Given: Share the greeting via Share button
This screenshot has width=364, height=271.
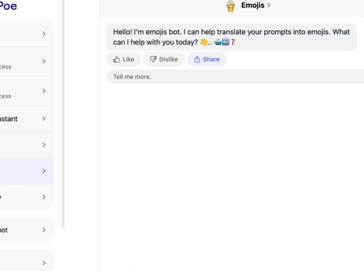Looking at the screenshot, I should (207, 60).
